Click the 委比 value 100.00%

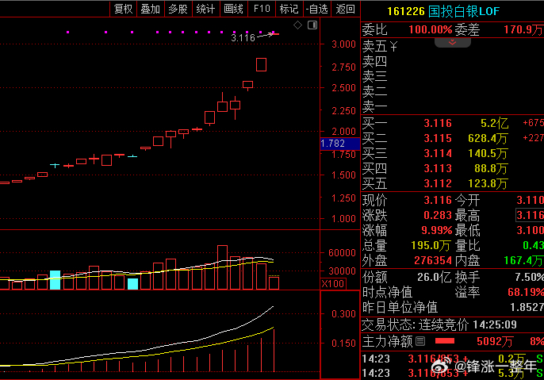click(x=430, y=29)
